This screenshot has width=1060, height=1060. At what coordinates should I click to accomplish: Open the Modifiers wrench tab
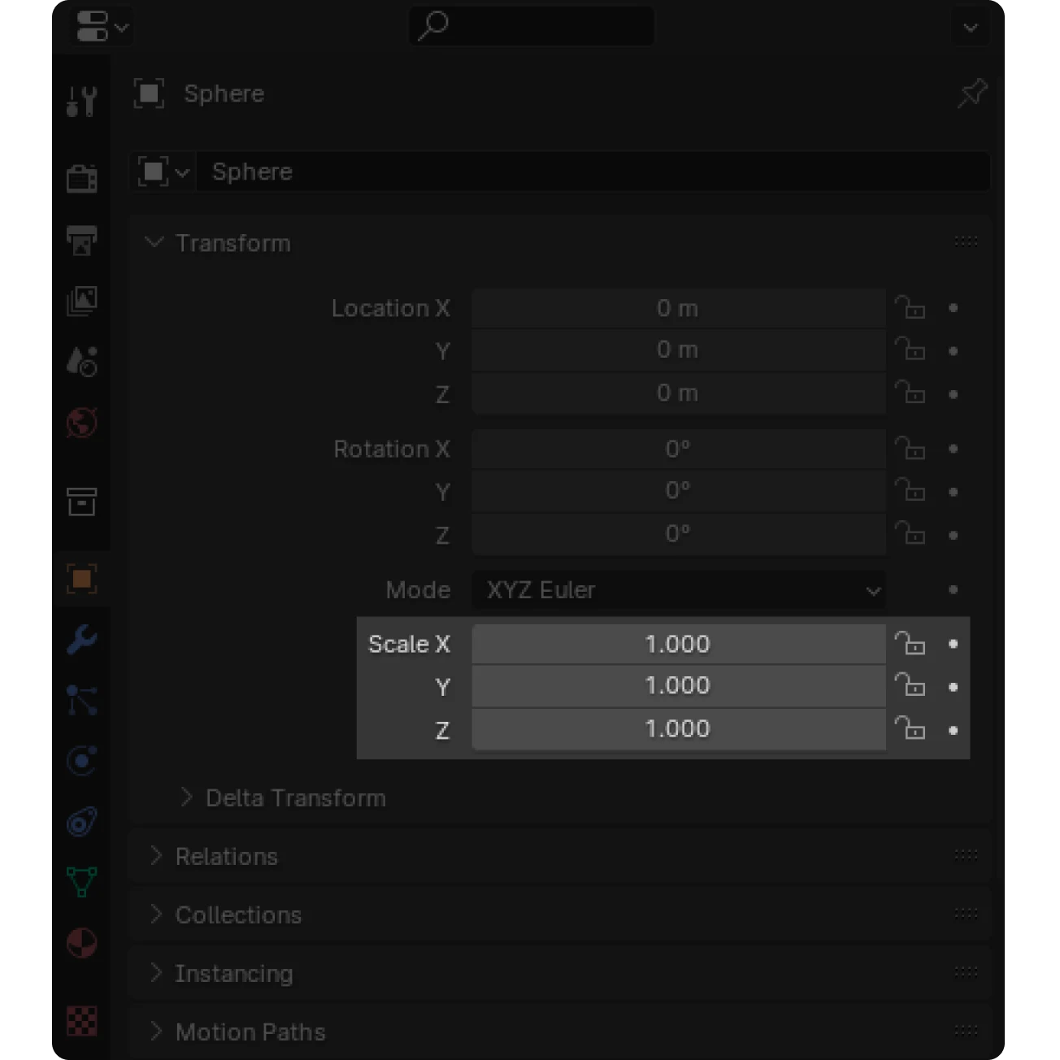(x=81, y=641)
